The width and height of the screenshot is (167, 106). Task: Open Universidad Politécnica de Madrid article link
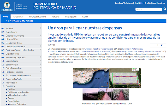(95, 51)
